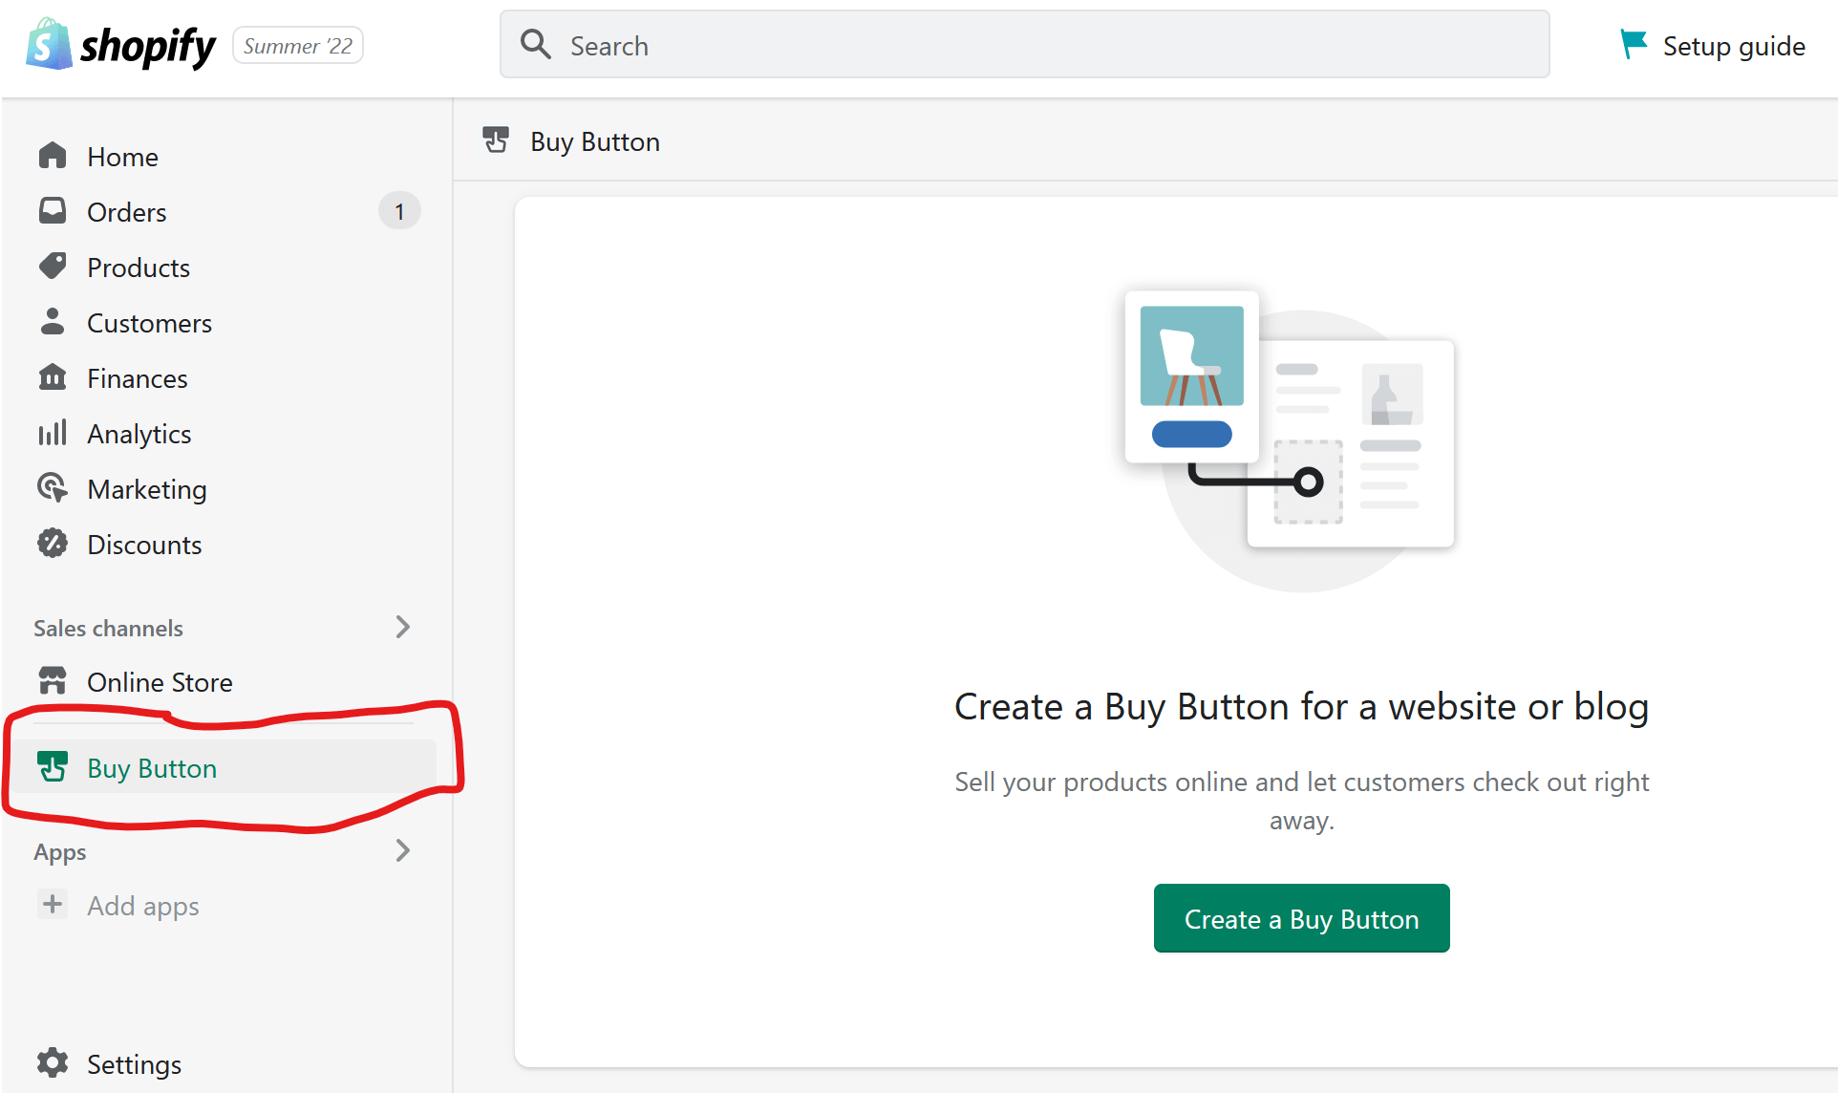
Task: Click the Add apps link
Action: (143, 906)
